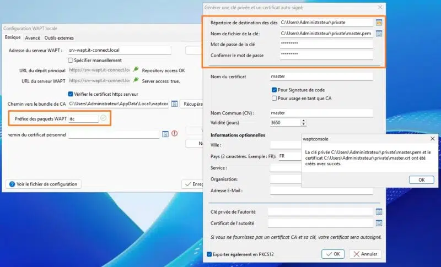Click the Récupérer button for CA bundle

[x=191, y=104]
